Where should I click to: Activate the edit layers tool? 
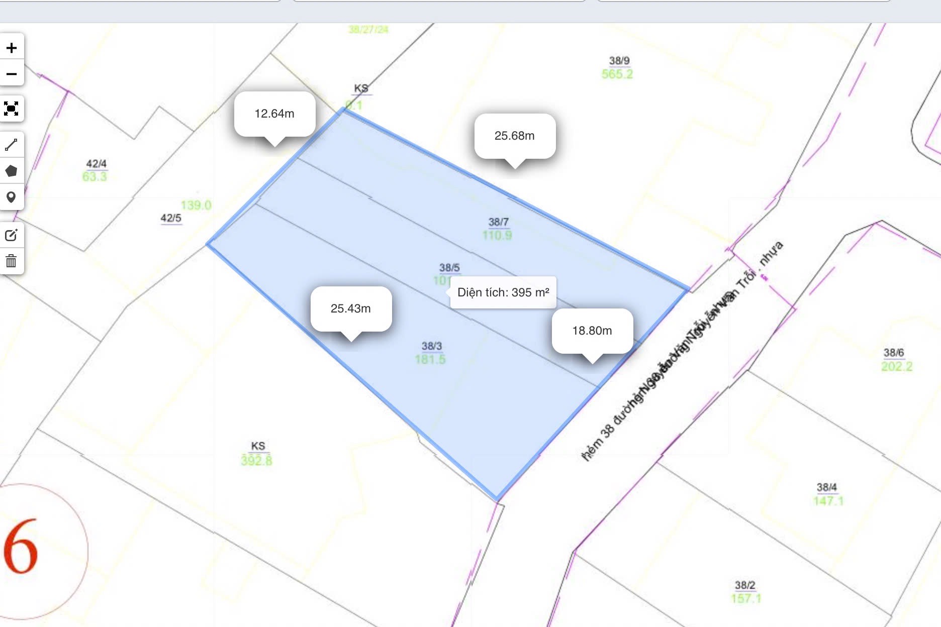pos(12,235)
